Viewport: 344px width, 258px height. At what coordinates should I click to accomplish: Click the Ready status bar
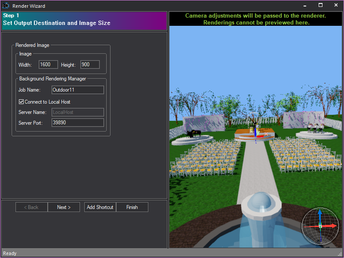pyautogui.click(x=9, y=253)
